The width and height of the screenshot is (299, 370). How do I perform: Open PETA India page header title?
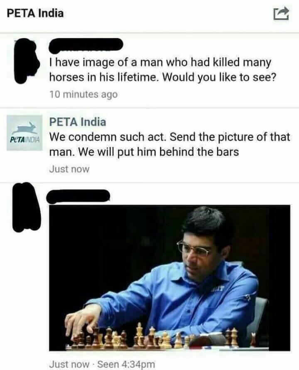point(35,13)
